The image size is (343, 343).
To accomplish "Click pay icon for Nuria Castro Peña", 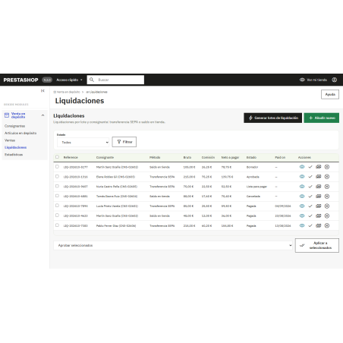I will [319, 187].
